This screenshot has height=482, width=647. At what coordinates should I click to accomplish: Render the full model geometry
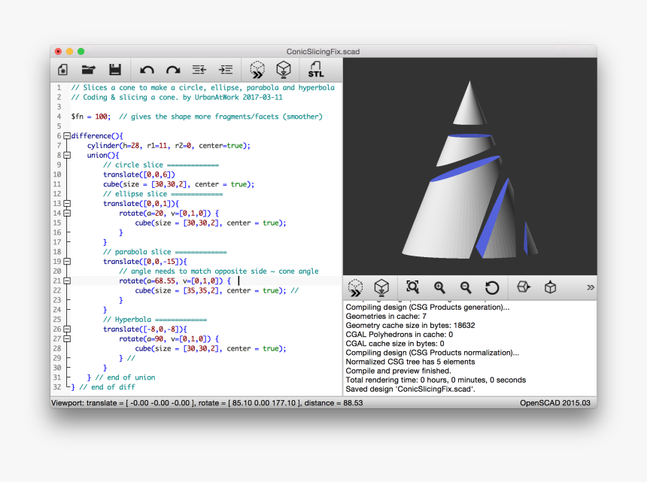click(x=284, y=69)
